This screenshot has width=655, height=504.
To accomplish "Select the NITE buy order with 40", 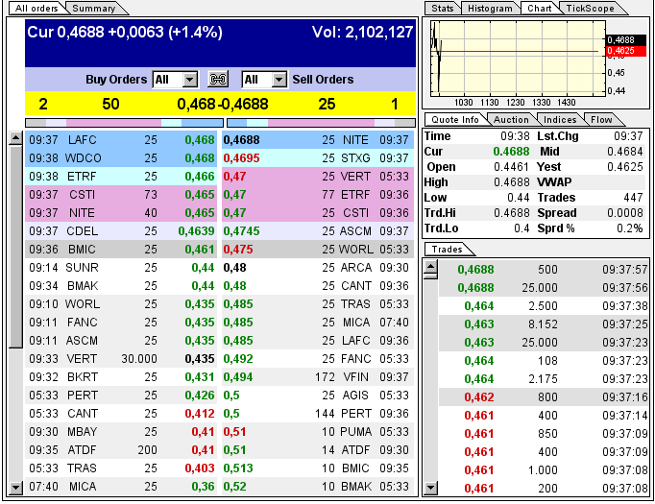I will point(121,213).
